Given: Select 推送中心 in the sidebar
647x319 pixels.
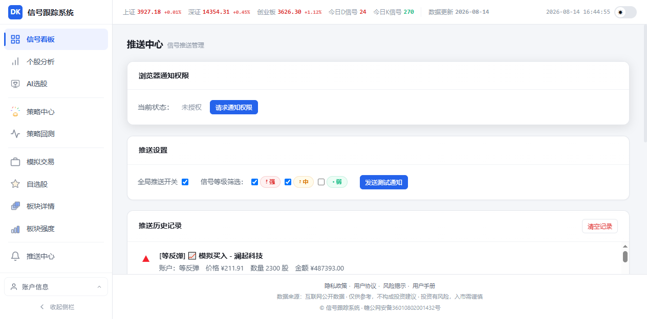Looking at the screenshot, I should point(56,256).
